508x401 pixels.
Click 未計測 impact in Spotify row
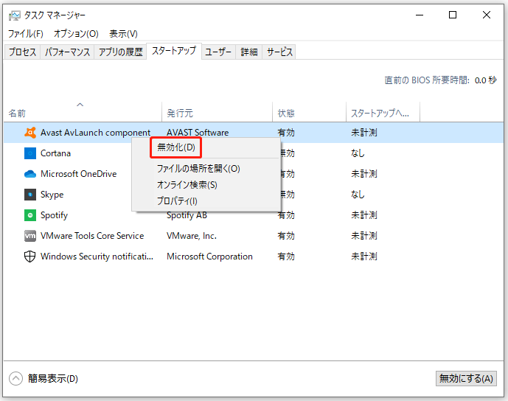tap(363, 215)
